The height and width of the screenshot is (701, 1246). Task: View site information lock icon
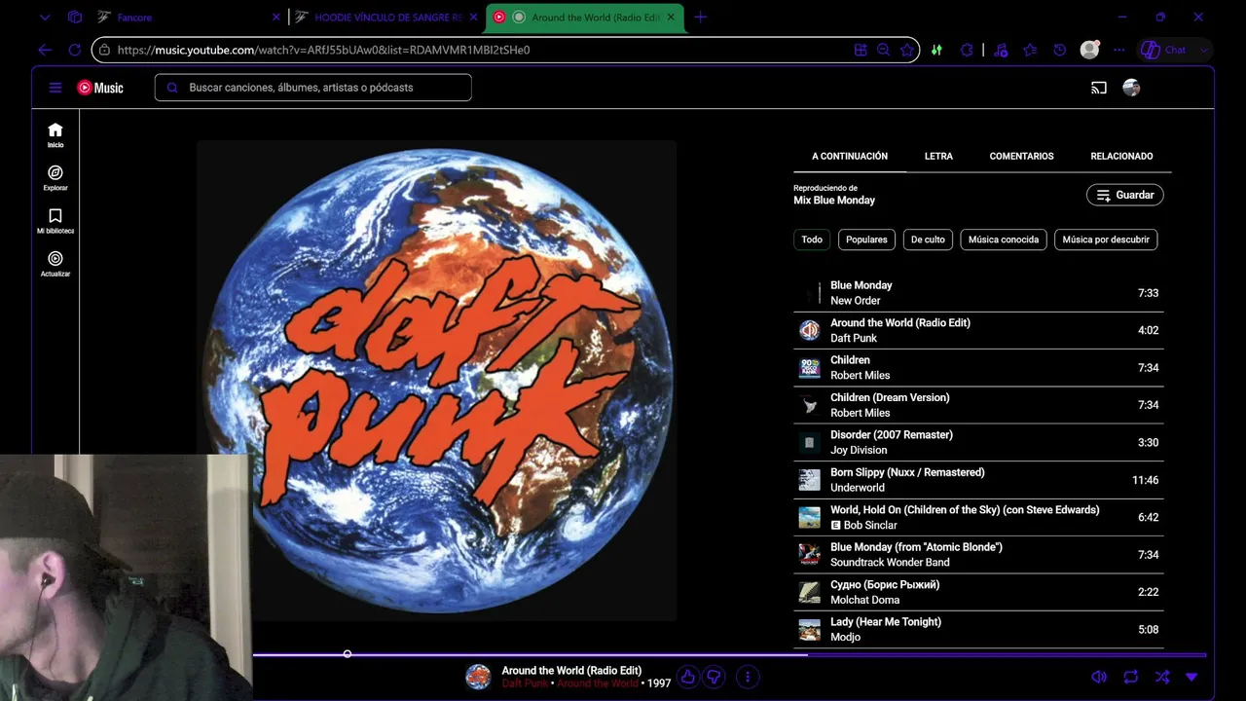tap(103, 50)
